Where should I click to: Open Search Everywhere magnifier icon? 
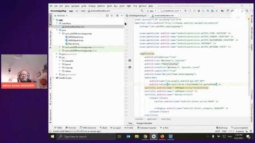click(247, 11)
